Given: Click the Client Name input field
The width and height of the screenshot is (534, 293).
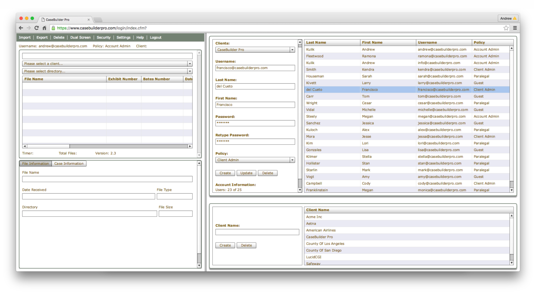Looking at the screenshot, I should click(x=257, y=232).
